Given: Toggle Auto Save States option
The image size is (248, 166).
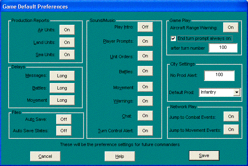Looking at the screenshot, I should click(64, 130).
